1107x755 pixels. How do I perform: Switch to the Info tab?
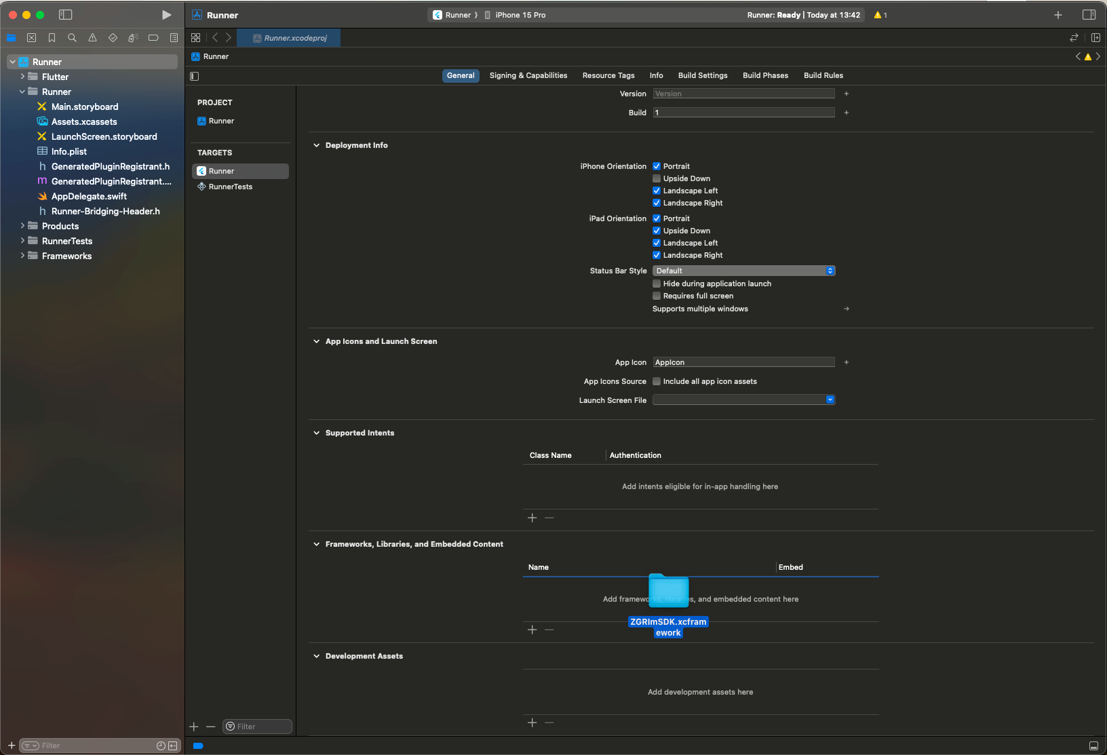point(656,75)
